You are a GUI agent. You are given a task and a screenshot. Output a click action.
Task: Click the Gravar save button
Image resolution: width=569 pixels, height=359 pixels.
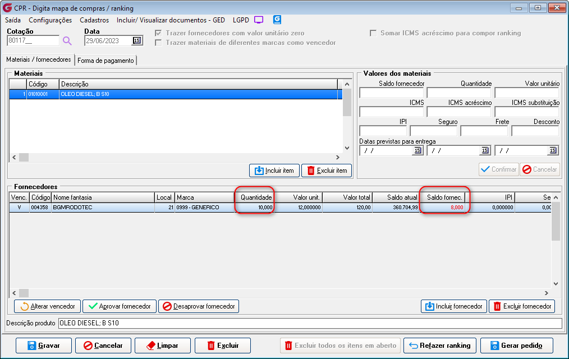[x=44, y=346]
